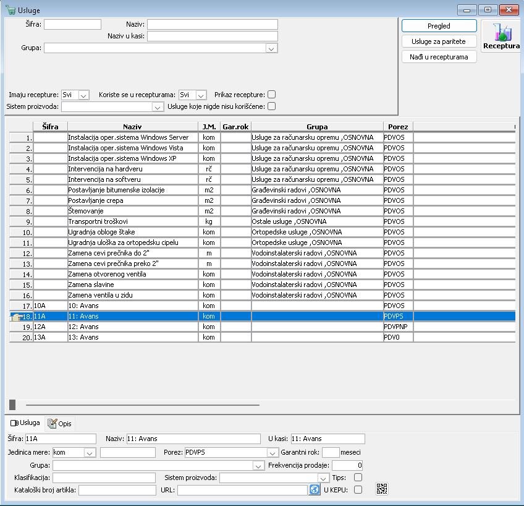The image size is (524, 506).
Task: Click Usluge za paritete button
Action: pos(439,41)
